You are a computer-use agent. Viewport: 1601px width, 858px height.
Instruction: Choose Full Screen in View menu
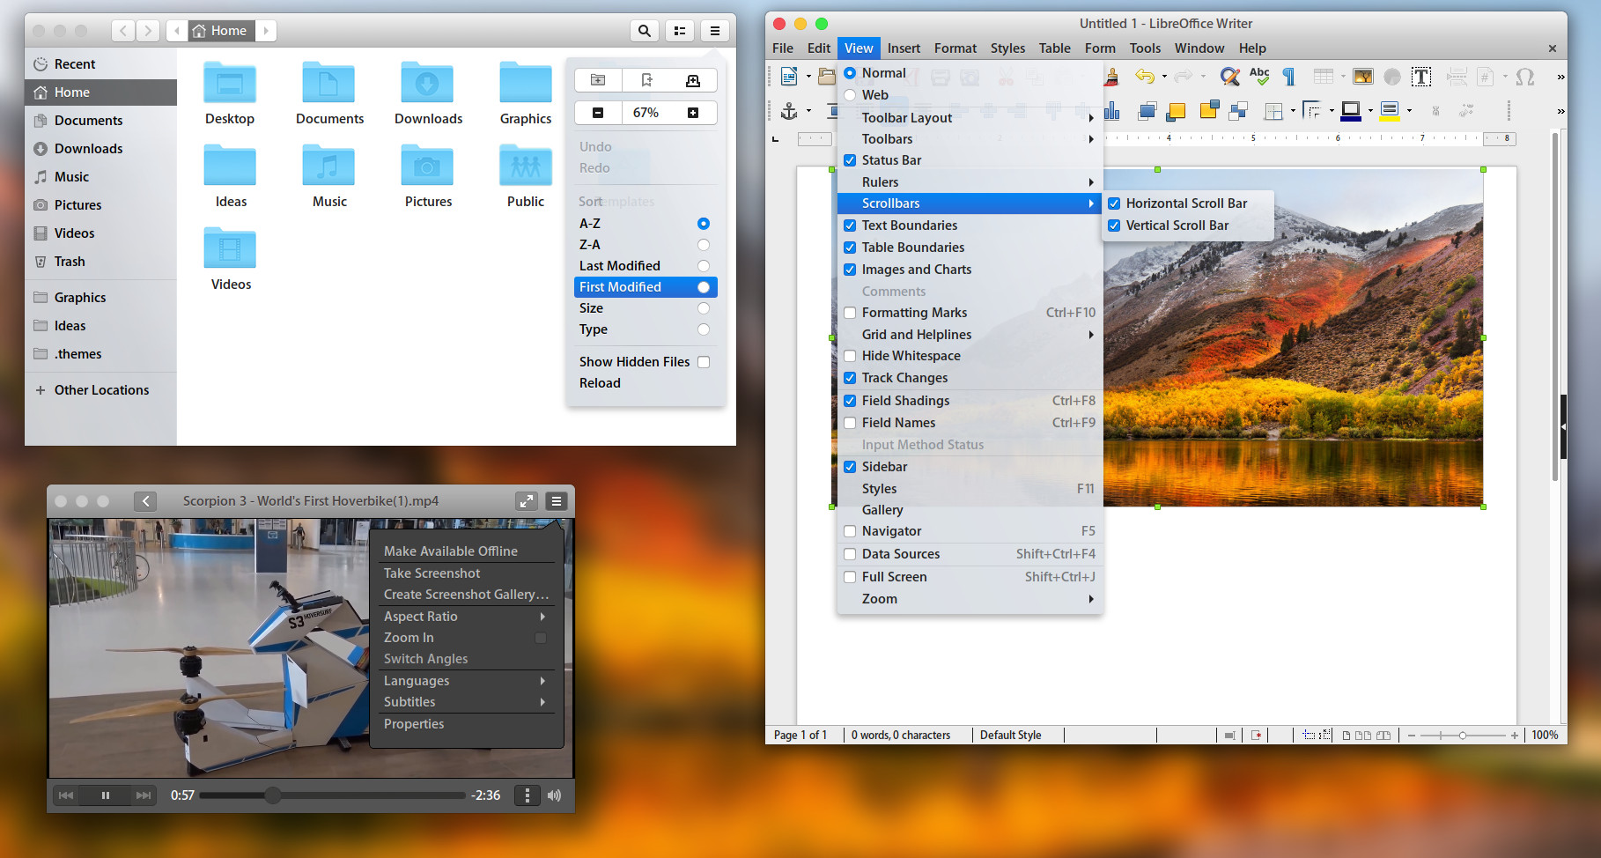point(970,577)
